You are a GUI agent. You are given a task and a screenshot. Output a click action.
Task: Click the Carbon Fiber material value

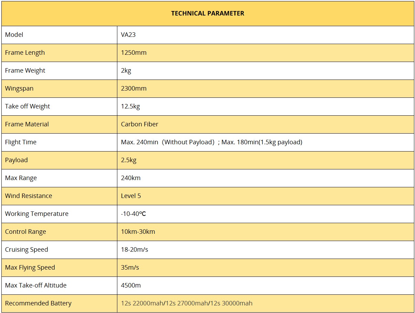(x=140, y=124)
